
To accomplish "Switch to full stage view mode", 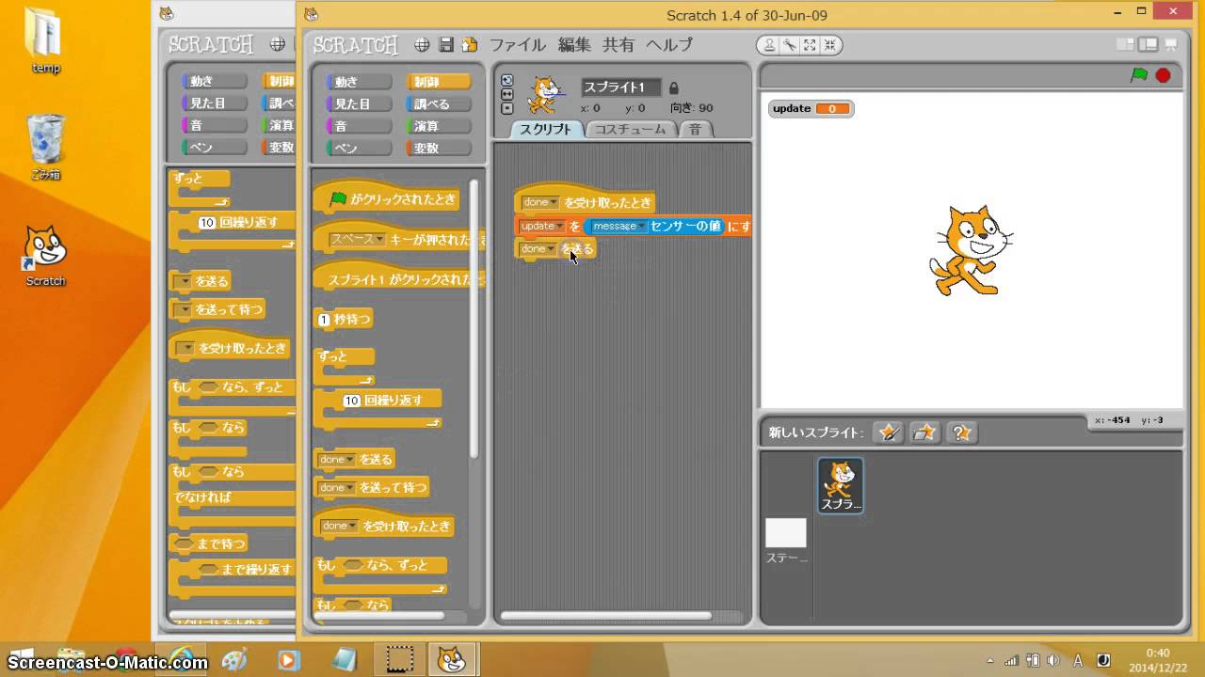I will 1148,44.
